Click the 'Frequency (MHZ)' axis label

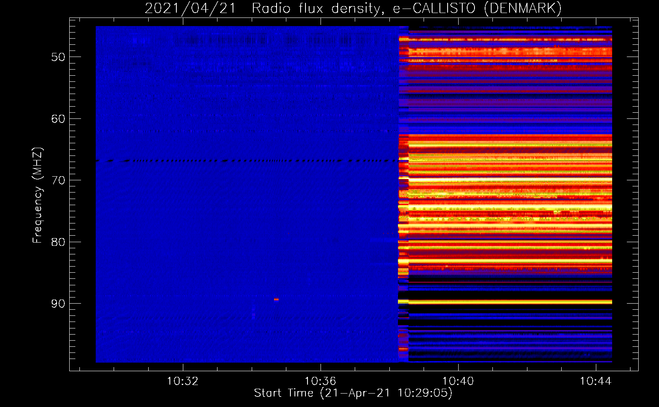pyautogui.click(x=37, y=196)
